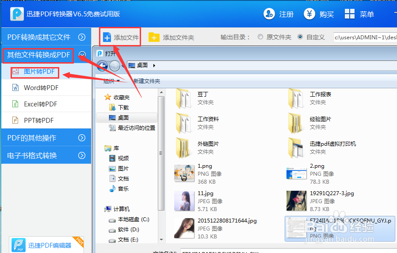Select 图片转PDF option
Screen dimensions: 397x253
[46, 72]
